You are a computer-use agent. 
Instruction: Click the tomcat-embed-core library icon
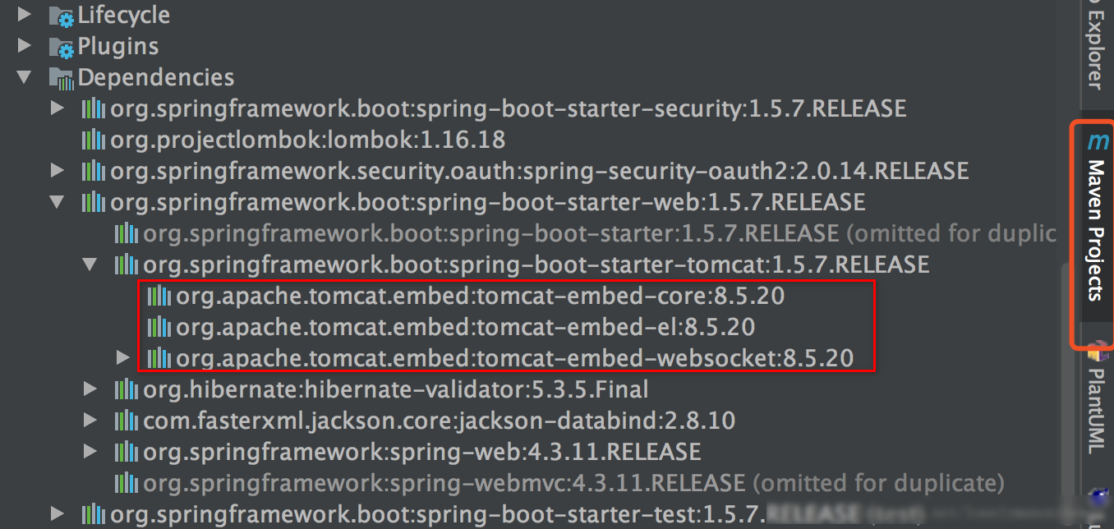[159, 296]
